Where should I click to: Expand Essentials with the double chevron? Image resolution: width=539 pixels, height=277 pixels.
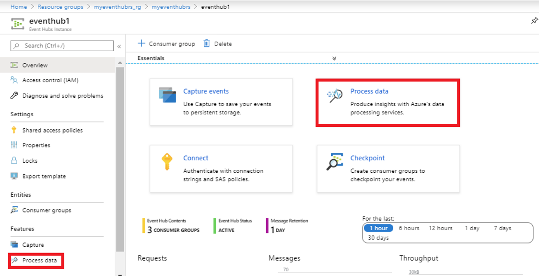(x=334, y=58)
